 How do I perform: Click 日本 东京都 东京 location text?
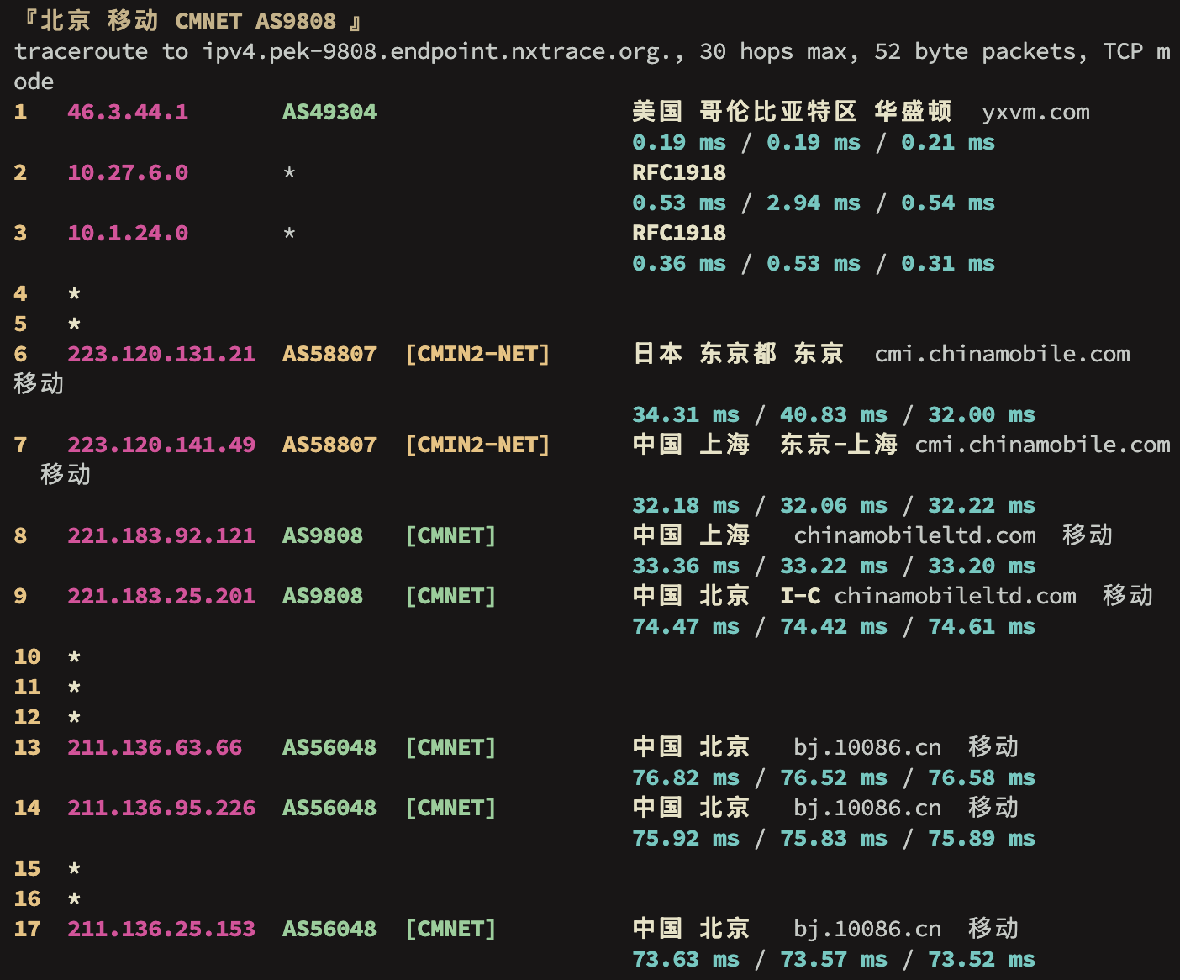click(x=738, y=354)
